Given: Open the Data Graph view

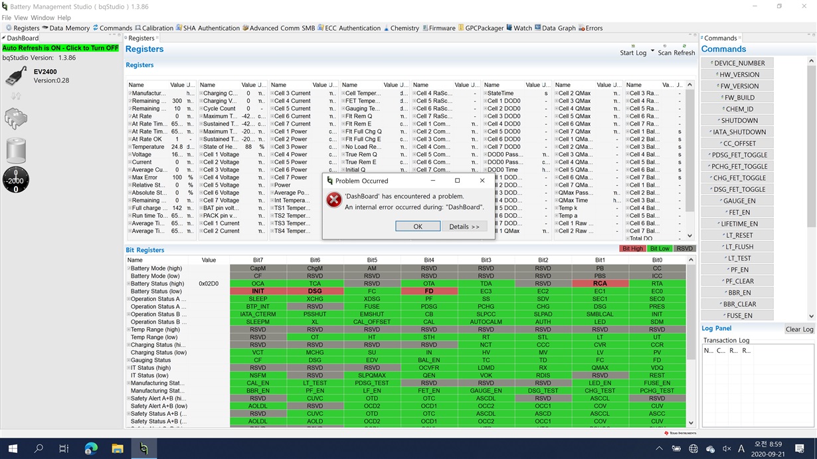Looking at the screenshot, I should tap(555, 28).
